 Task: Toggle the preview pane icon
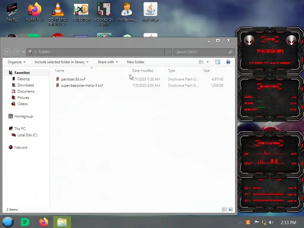218,62
